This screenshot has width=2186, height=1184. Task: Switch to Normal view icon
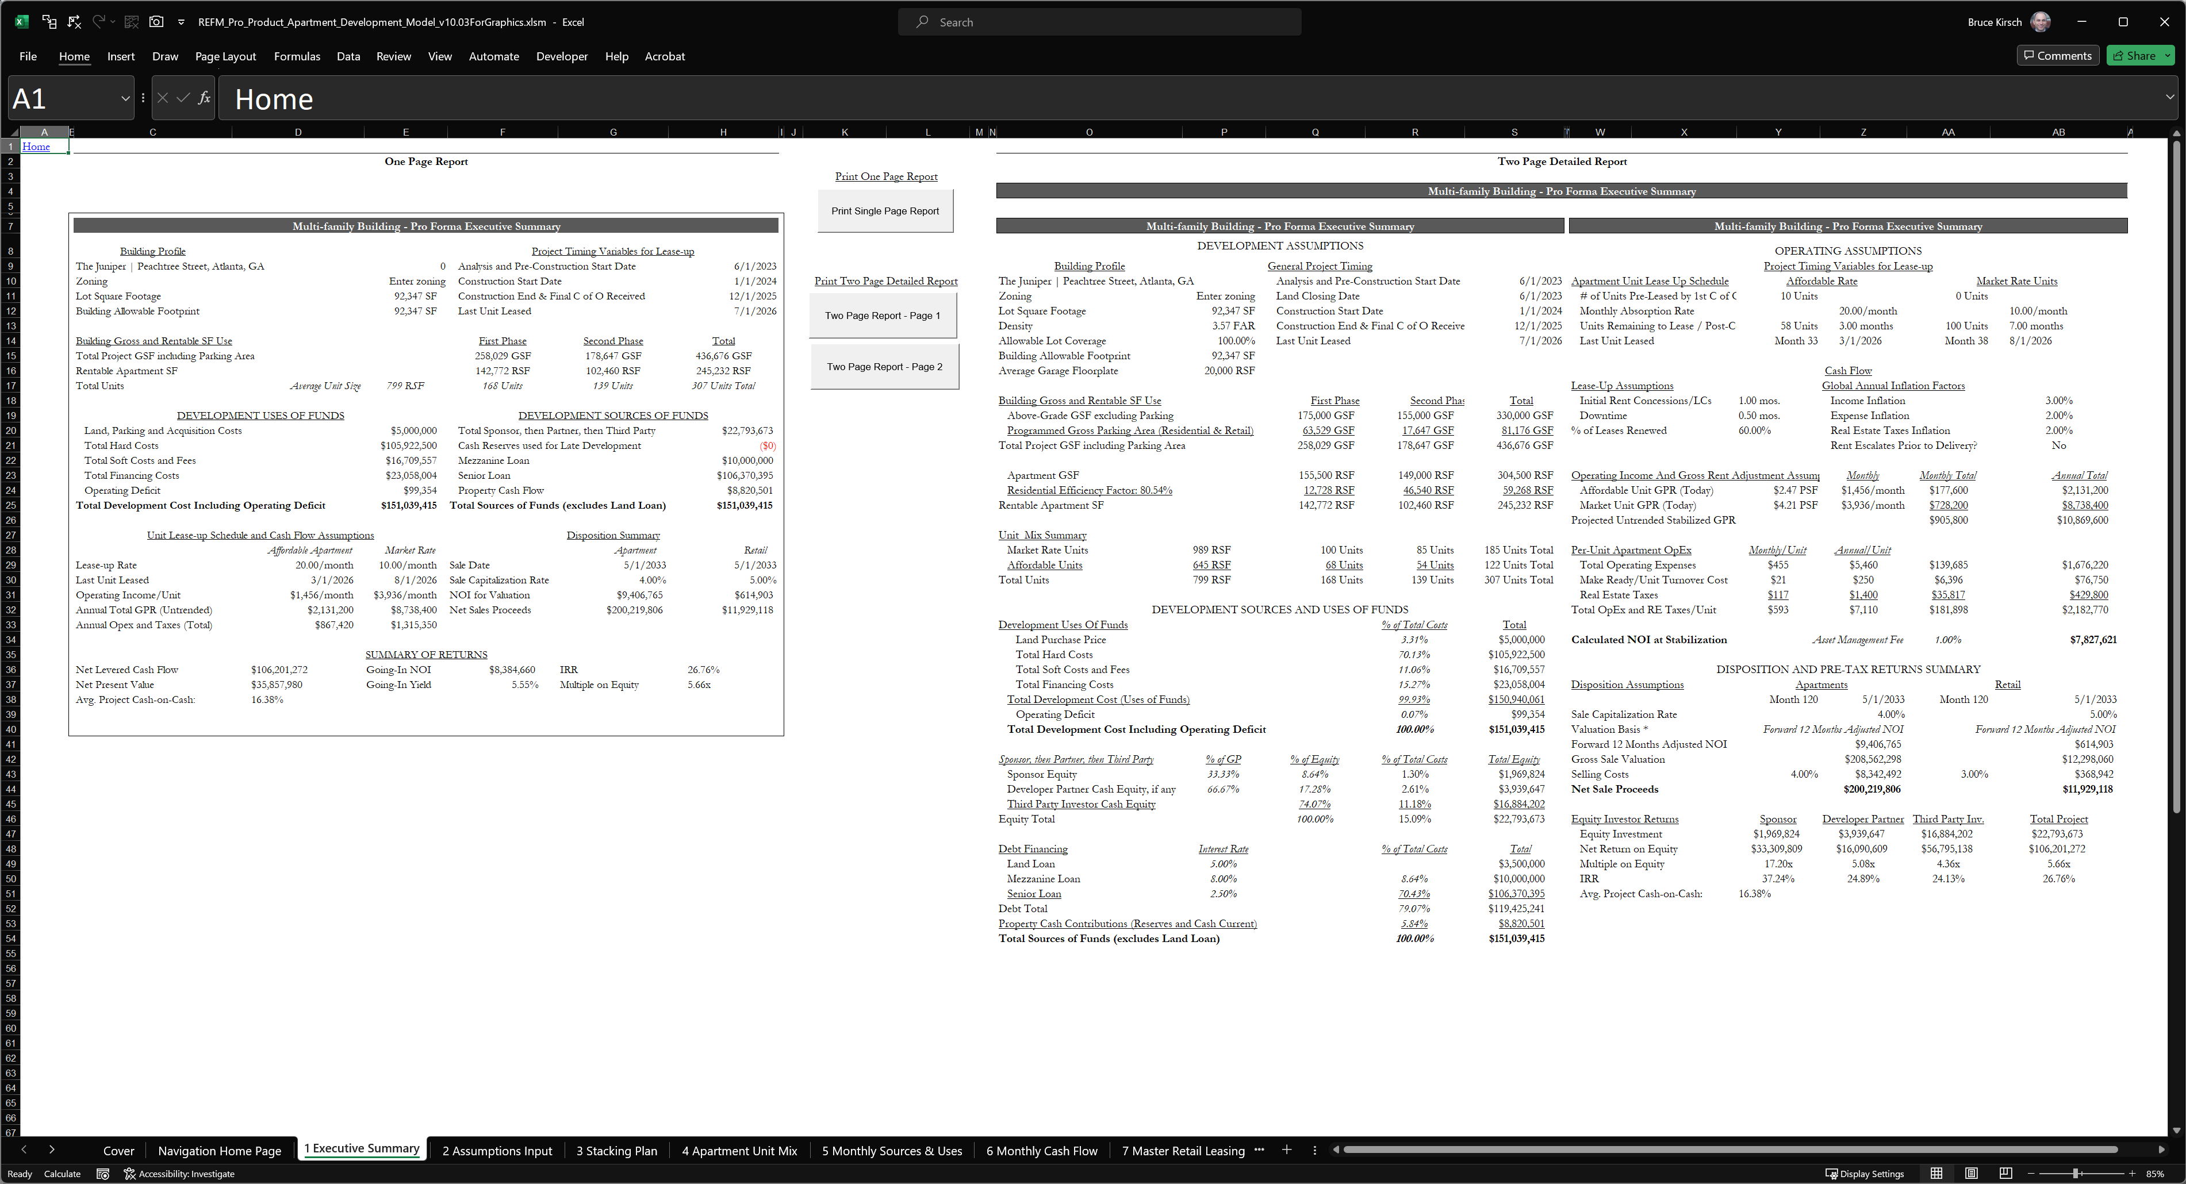[x=1936, y=1174]
